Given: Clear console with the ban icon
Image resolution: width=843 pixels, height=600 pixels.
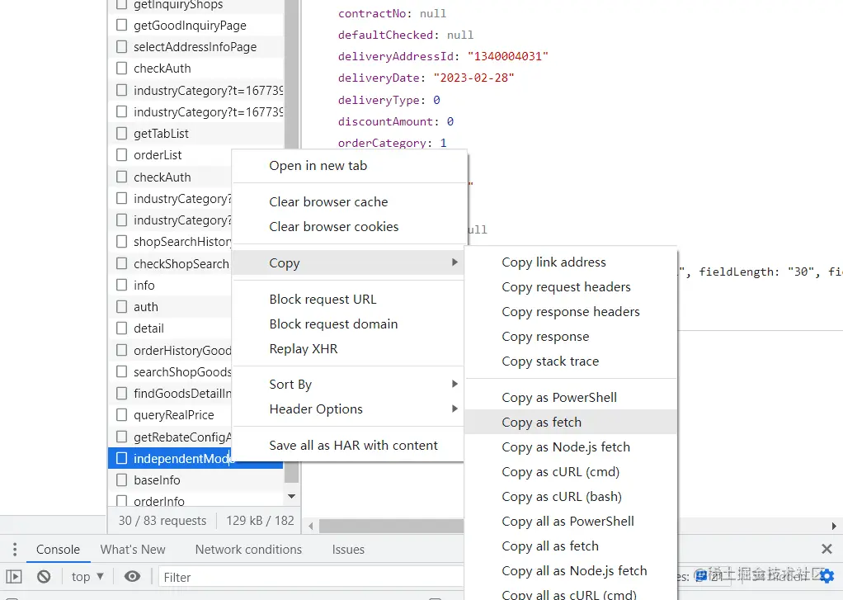Looking at the screenshot, I should pyautogui.click(x=44, y=577).
